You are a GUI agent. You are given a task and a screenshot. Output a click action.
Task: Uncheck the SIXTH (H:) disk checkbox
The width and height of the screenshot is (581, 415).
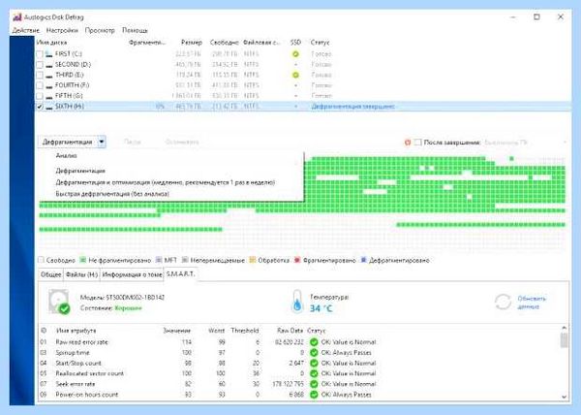40,107
